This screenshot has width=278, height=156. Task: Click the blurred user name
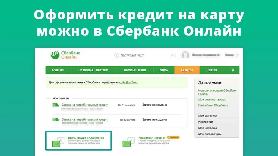click(x=206, y=55)
